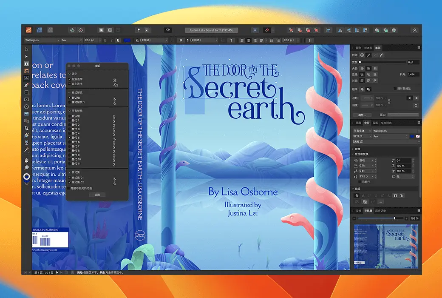Screen dimensions: 442x298
Task: Click the blue text colour swatch in toolbar
Action: [127, 40]
